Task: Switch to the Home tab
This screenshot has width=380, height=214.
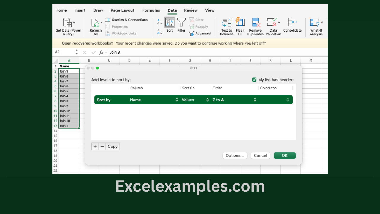Action: [61, 10]
